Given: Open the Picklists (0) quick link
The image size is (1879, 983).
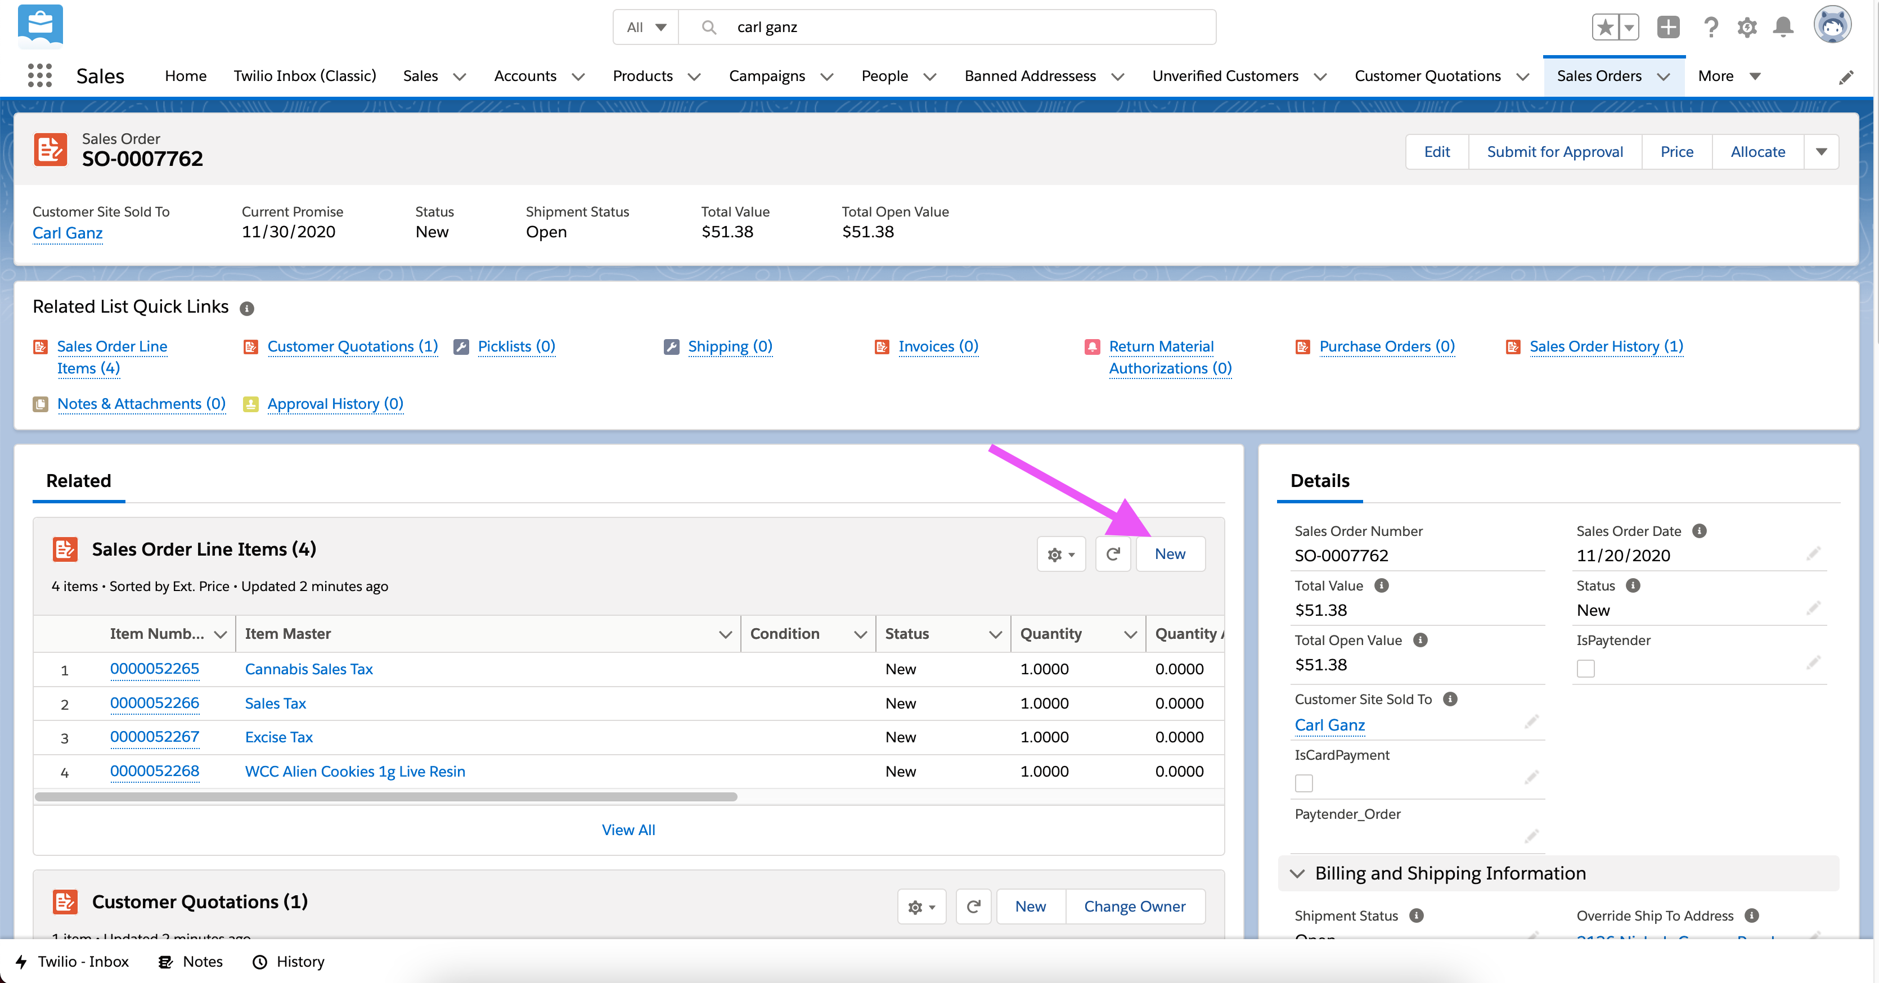Looking at the screenshot, I should tap(516, 346).
